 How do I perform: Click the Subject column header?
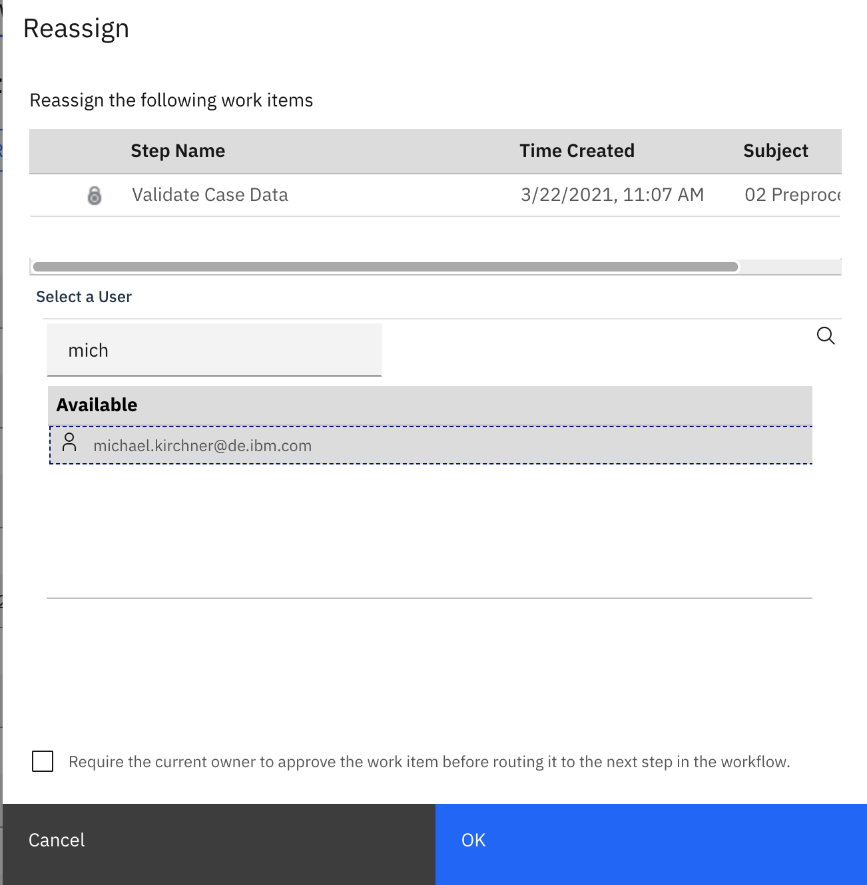click(x=775, y=151)
